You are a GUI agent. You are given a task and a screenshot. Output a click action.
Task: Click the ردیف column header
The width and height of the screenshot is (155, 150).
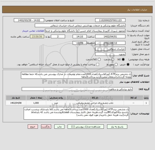pos(146,98)
